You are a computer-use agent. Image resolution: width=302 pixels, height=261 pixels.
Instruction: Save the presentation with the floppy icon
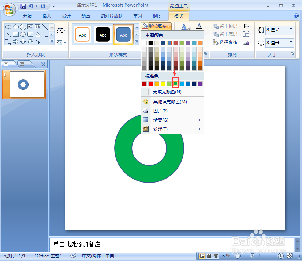[23, 6]
